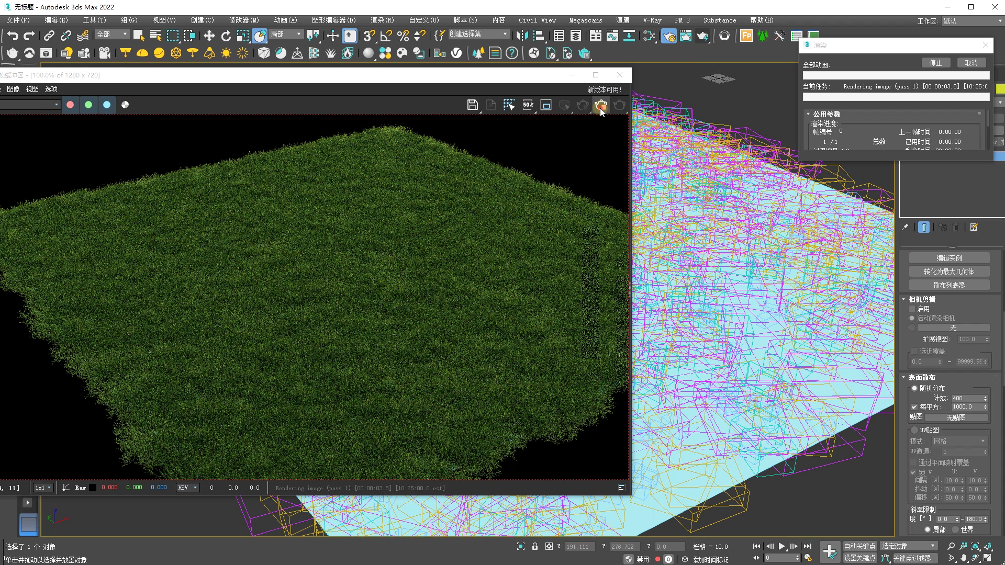Click the save image disk icon

[472, 105]
